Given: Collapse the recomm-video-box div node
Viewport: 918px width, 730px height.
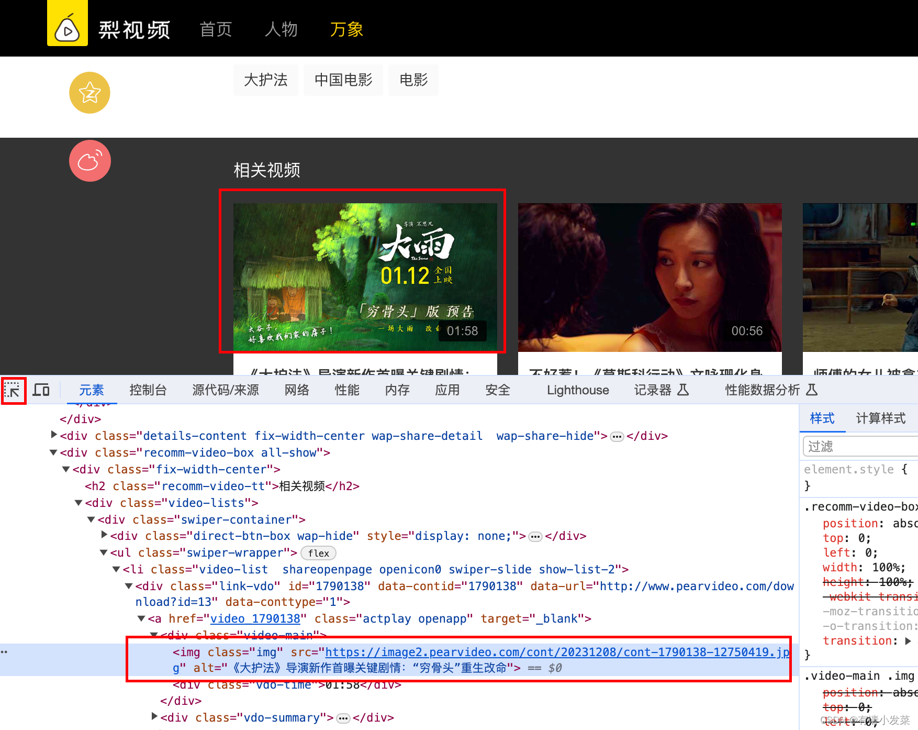Looking at the screenshot, I should [53, 452].
